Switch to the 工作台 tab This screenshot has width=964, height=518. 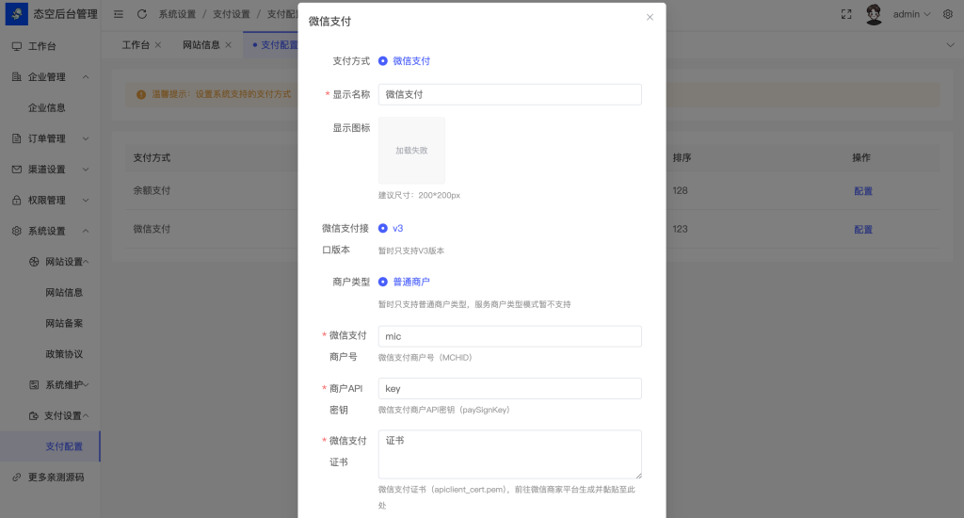pyautogui.click(x=136, y=45)
